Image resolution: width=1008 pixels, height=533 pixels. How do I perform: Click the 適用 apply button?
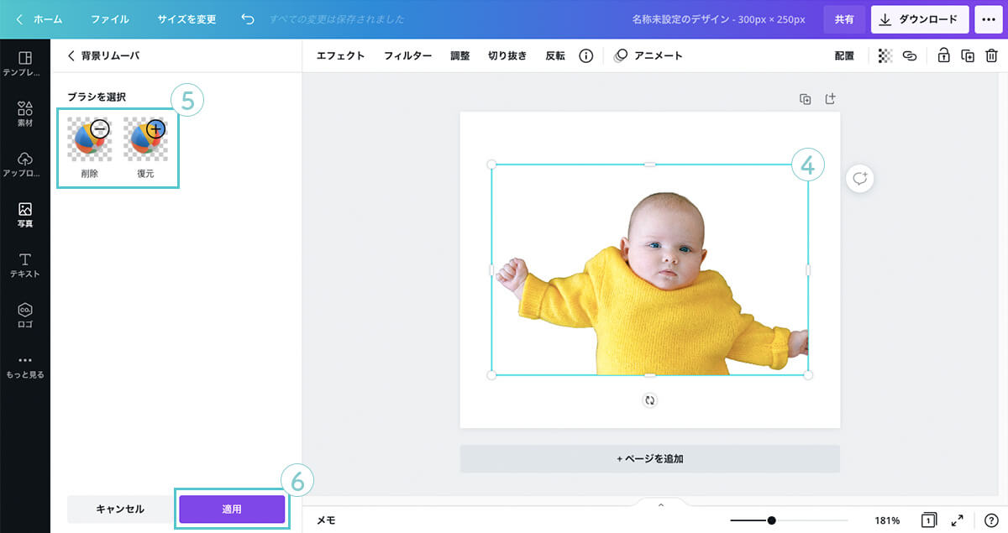click(232, 509)
